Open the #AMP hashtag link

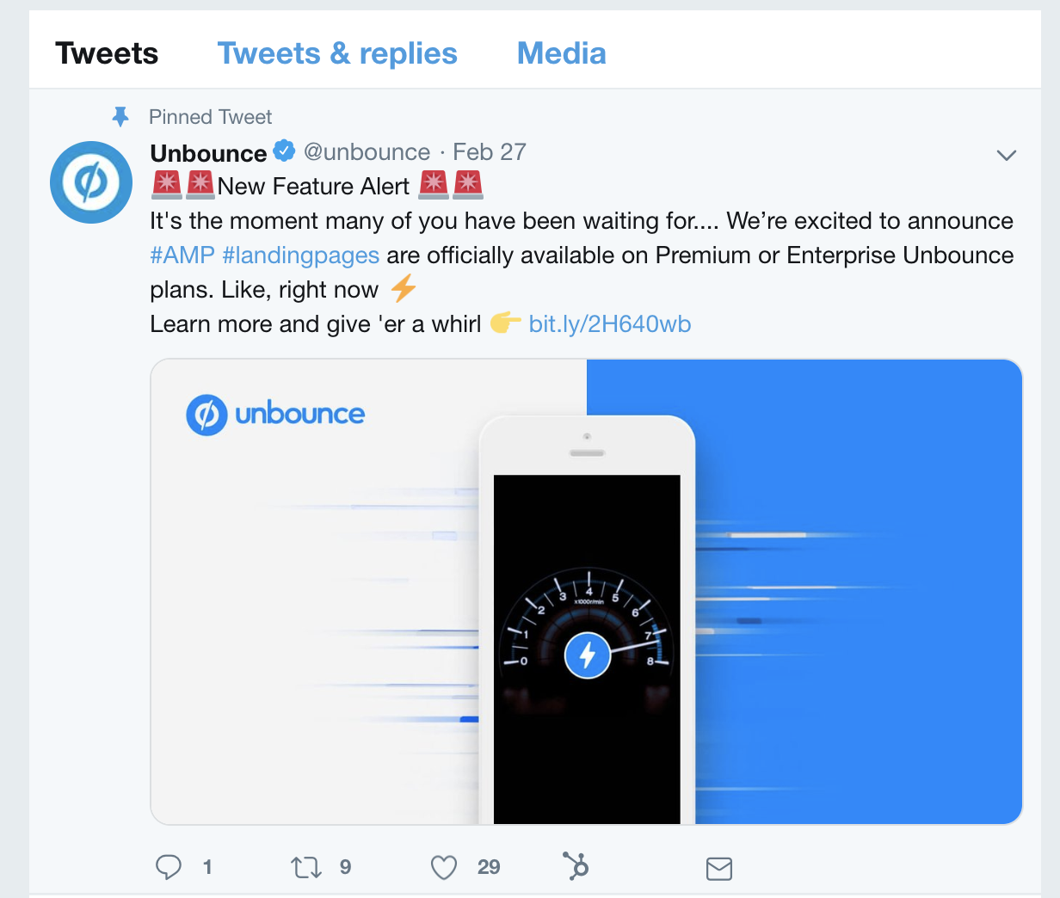click(x=182, y=255)
